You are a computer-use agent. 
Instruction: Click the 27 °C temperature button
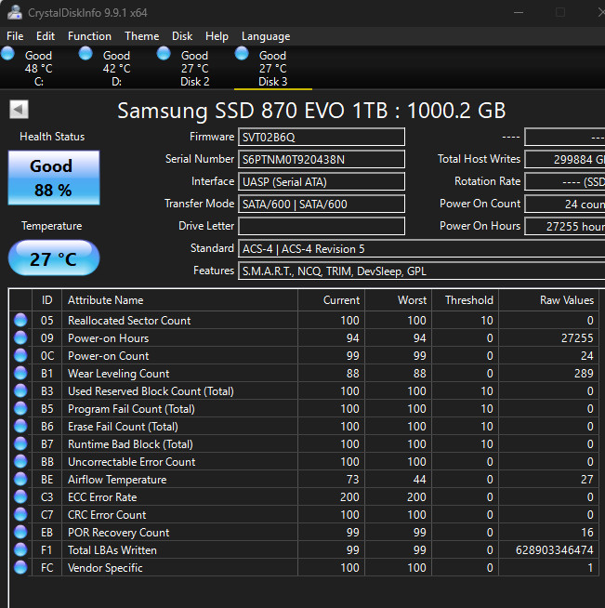(x=54, y=258)
